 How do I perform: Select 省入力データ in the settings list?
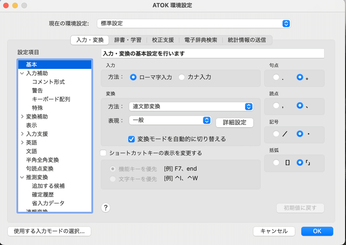tap(55, 203)
